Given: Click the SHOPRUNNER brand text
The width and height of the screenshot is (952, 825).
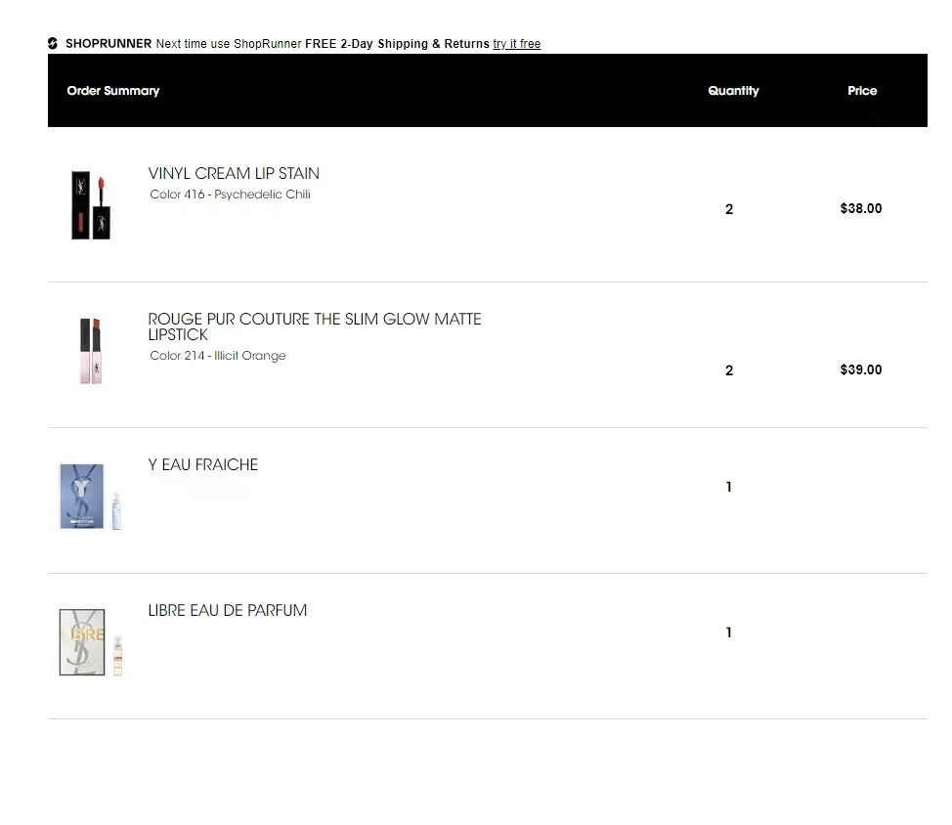Looking at the screenshot, I should click(x=108, y=44).
